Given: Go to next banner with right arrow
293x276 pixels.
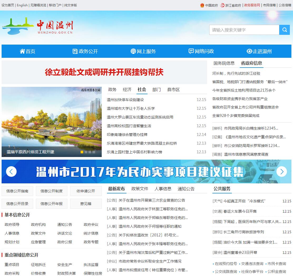Looking at the screenshot, I should (282, 172).
